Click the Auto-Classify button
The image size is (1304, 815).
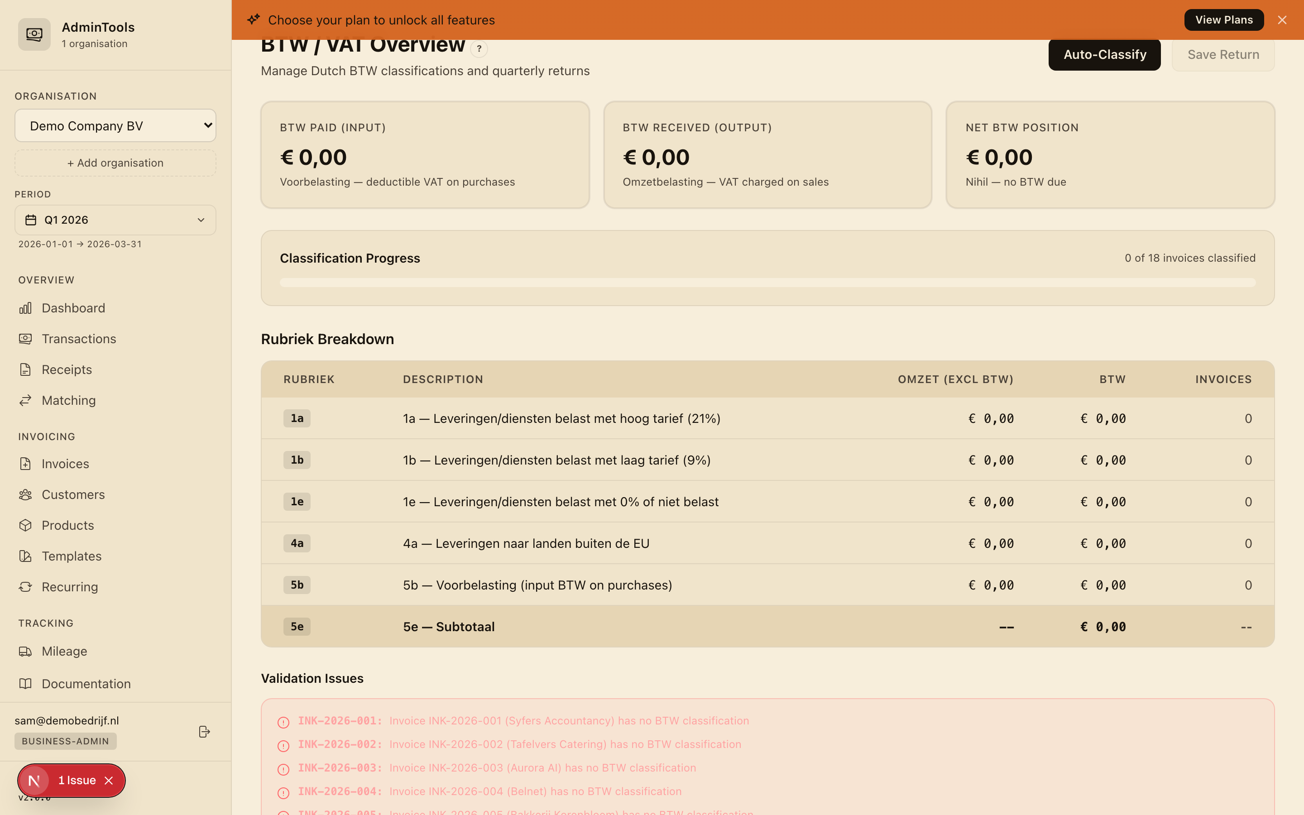tap(1105, 54)
